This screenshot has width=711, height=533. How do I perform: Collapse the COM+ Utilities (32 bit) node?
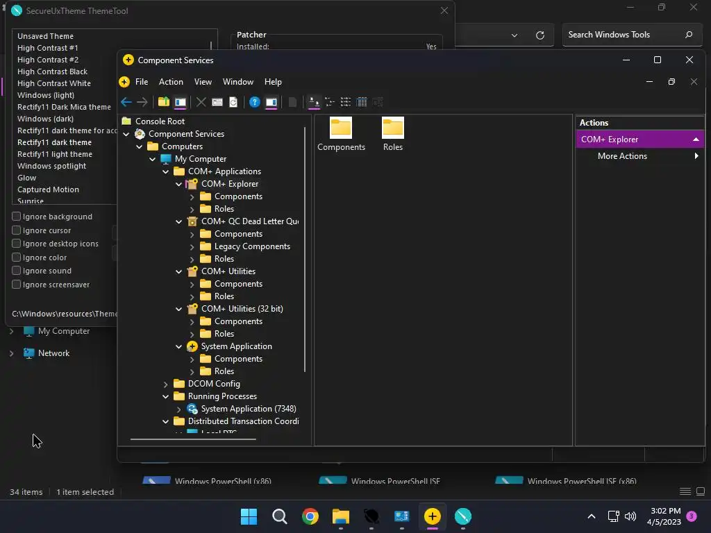[x=178, y=309]
